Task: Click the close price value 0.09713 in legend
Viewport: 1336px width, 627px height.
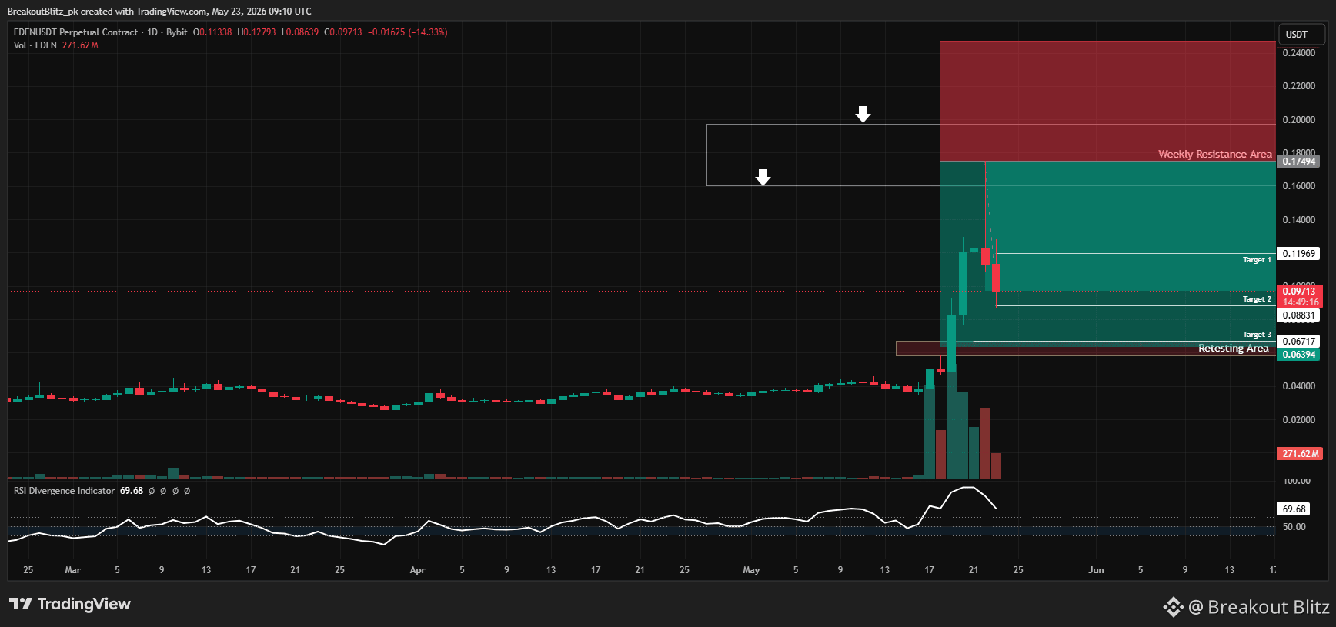Action: pos(346,32)
